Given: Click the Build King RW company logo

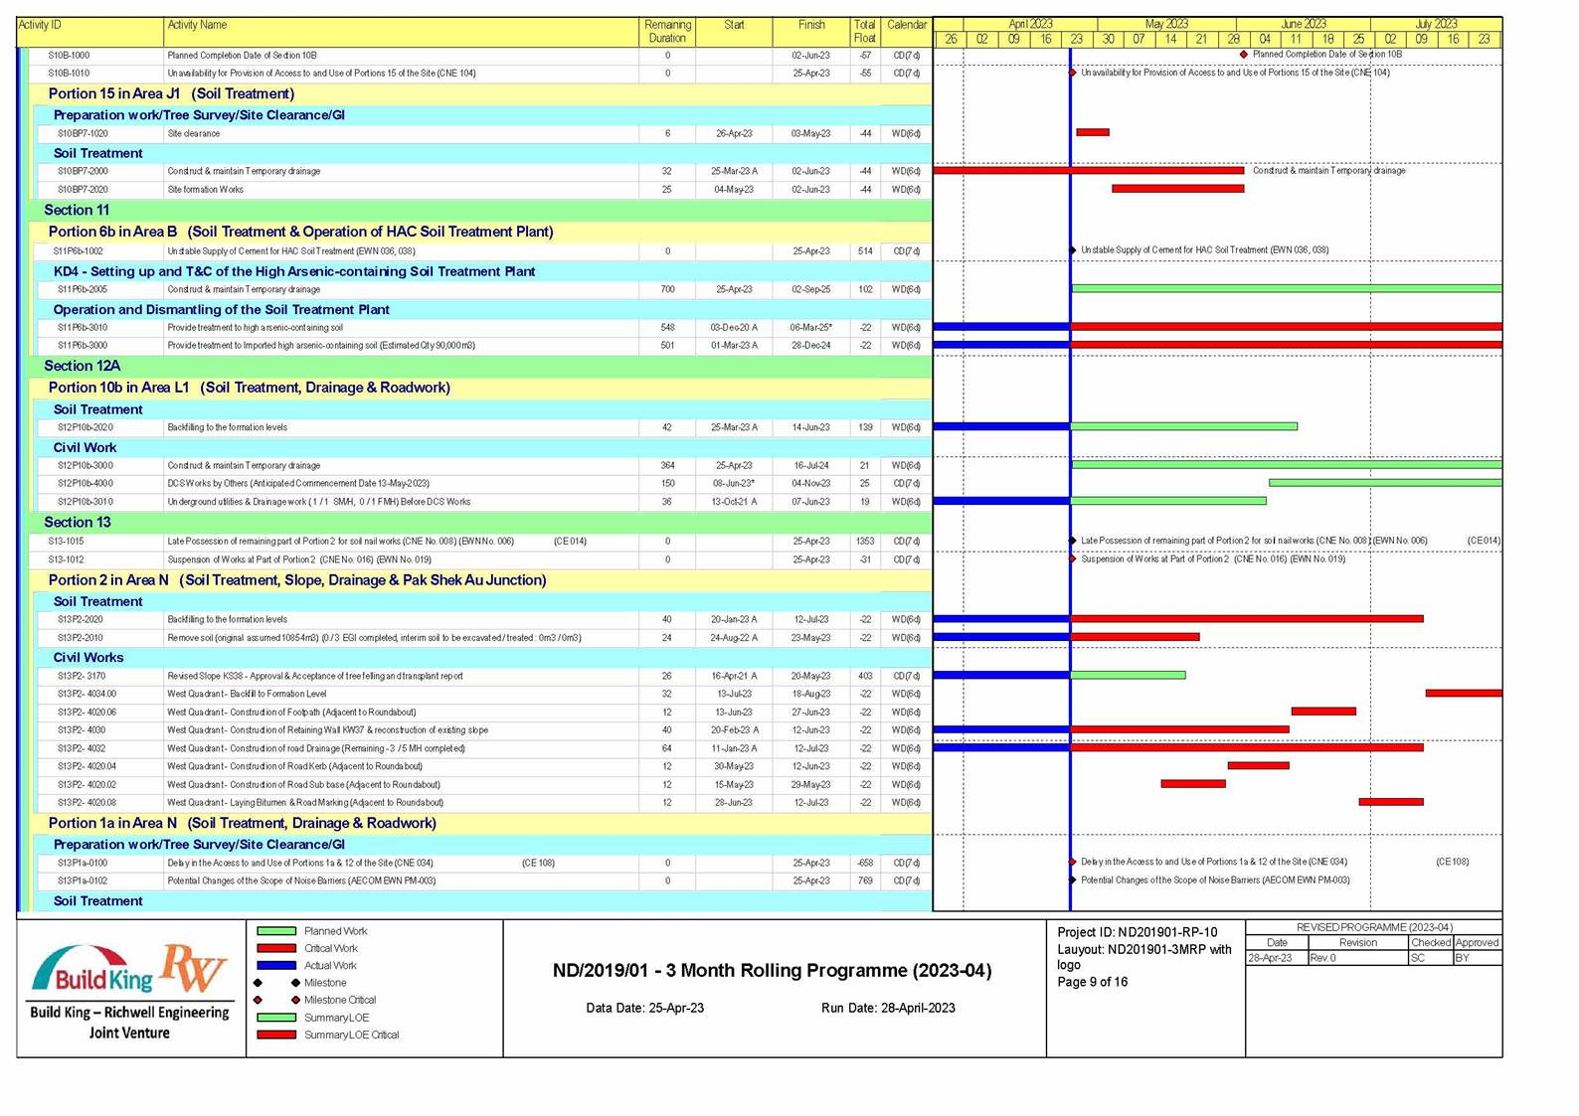Looking at the screenshot, I should pos(130,992).
